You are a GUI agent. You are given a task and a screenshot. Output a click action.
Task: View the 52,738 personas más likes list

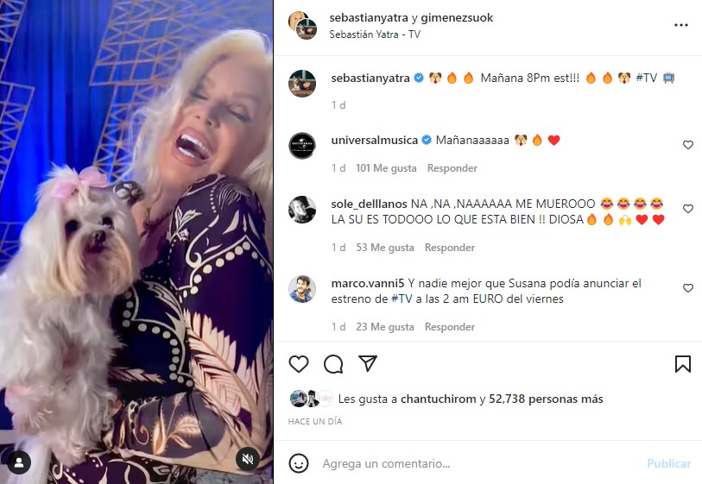546,399
